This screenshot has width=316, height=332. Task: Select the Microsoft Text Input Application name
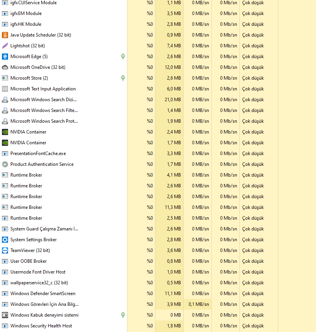tap(43, 89)
